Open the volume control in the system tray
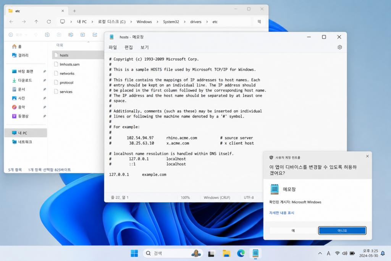This screenshot has width=391, height=261. [x=345, y=253]
